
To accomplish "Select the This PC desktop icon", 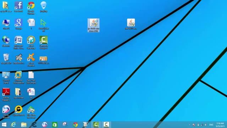I will click(6, 24).
